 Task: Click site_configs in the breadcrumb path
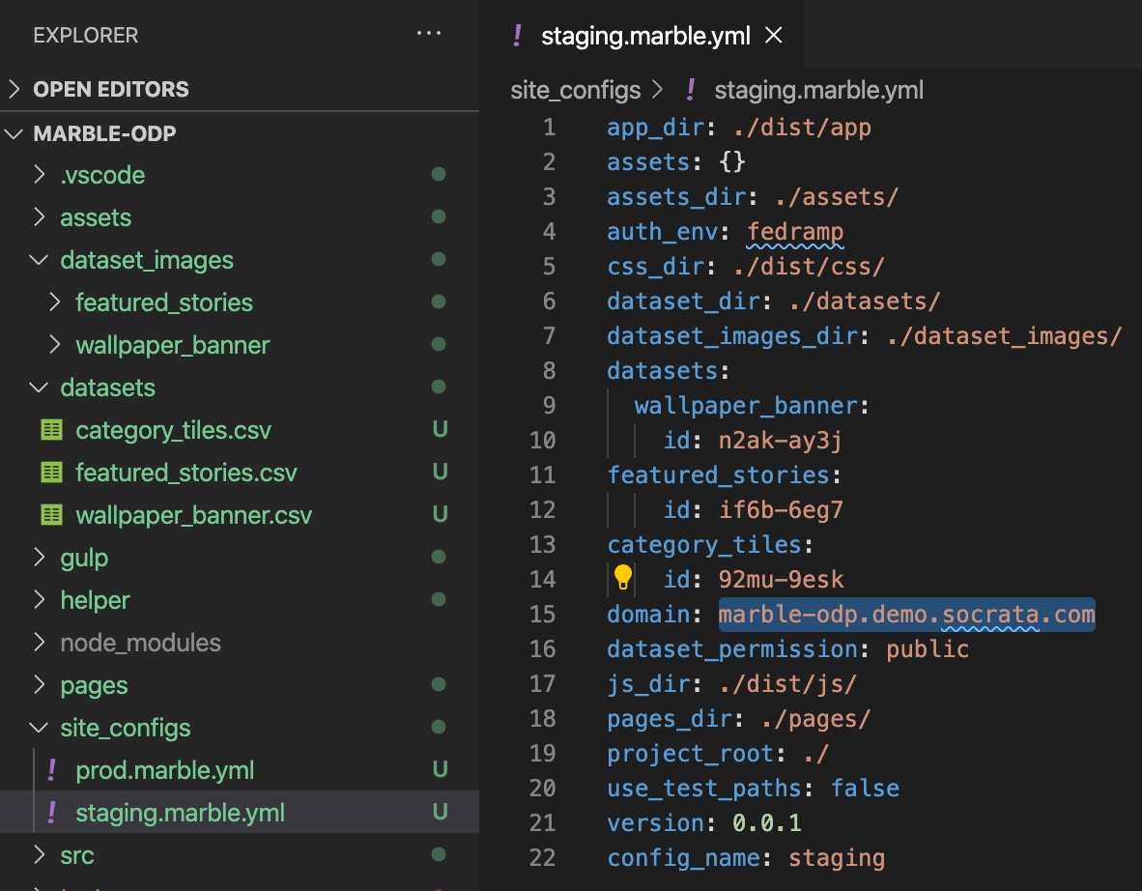click(576, 90)
